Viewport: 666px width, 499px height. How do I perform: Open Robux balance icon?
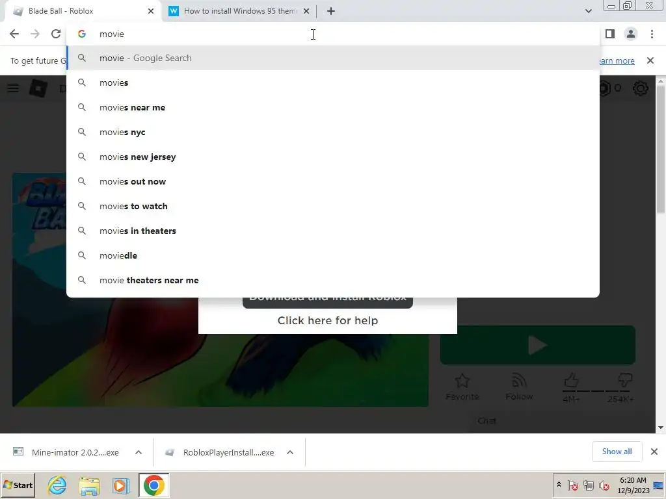coord(605,88)
